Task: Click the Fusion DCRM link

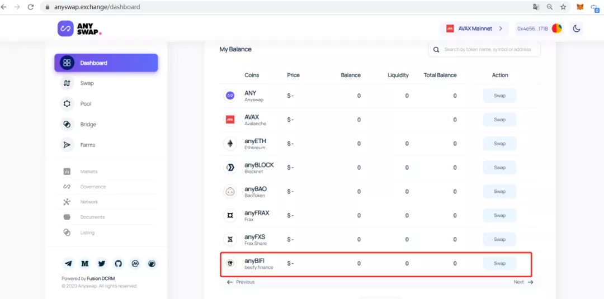Action: pos(101,279)
